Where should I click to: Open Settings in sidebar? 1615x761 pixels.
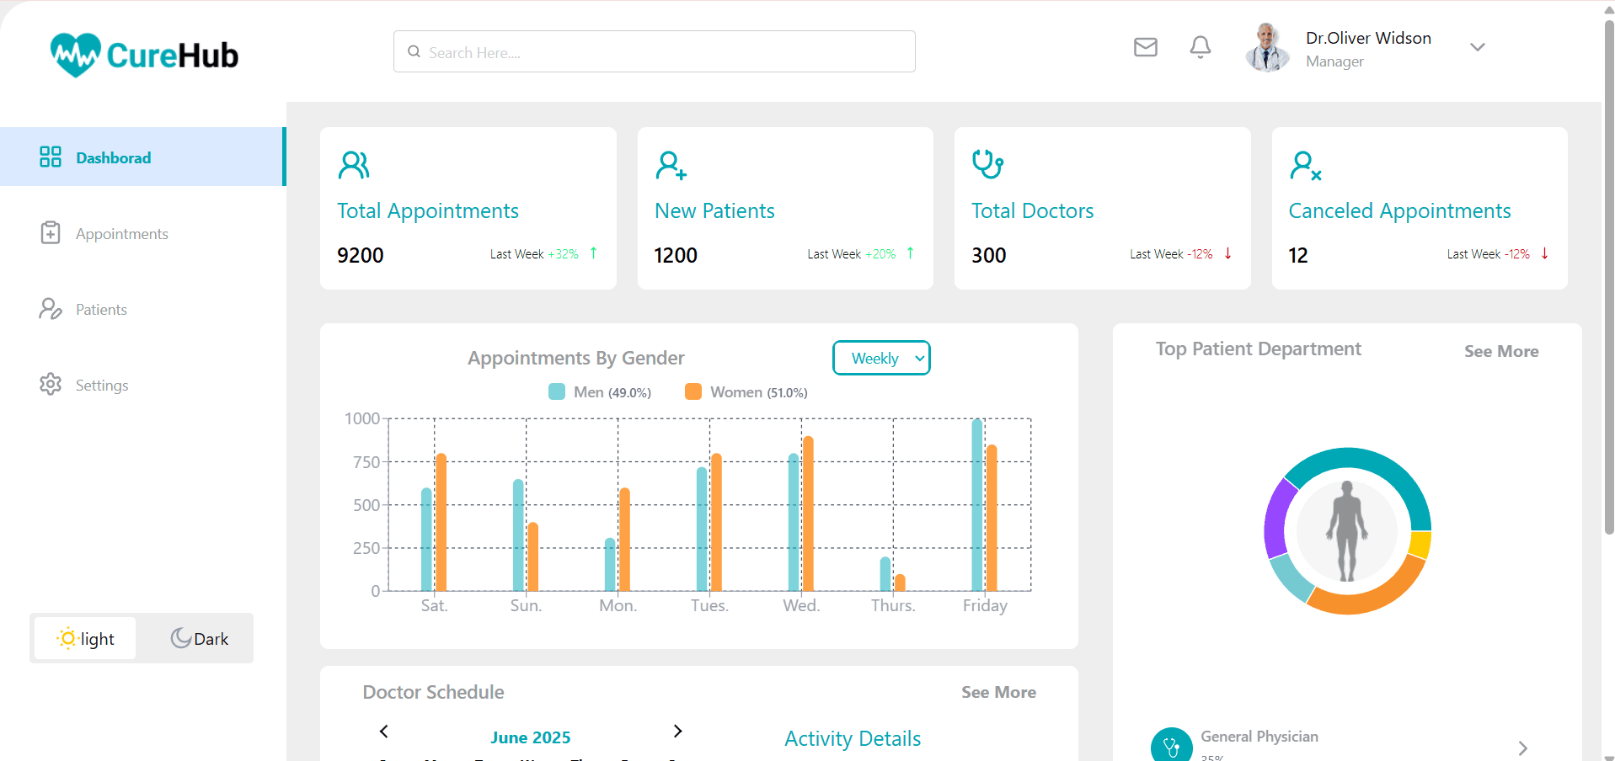click(102, 386)
